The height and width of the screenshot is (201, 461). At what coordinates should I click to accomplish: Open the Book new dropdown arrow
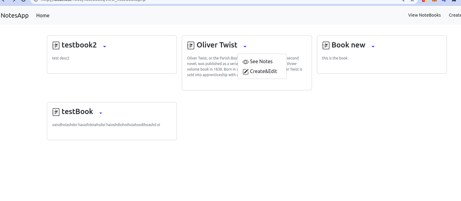373,47
